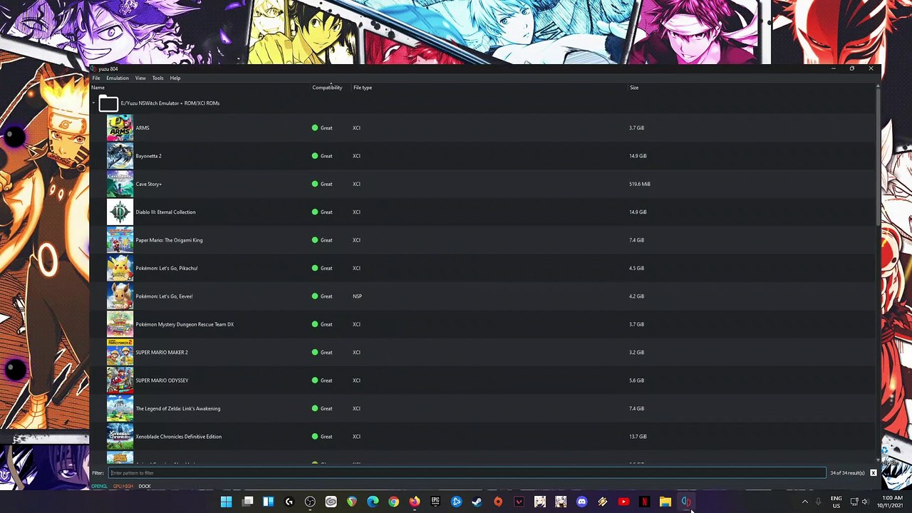
Task: Click the 5.6 GiB size value
Action: click(636, 380)
